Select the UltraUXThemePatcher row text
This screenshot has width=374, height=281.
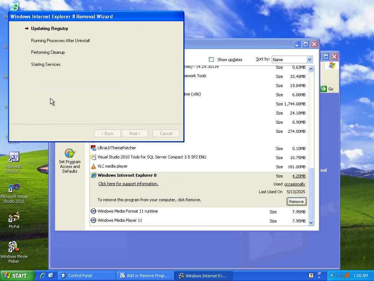pos(117,148)
